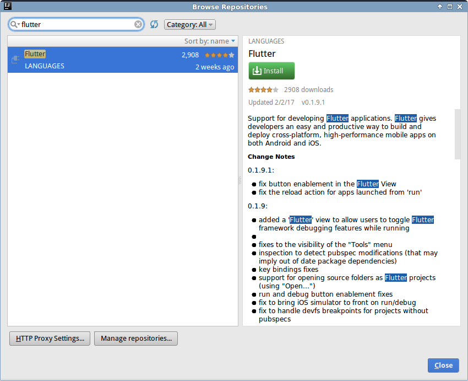468x381 pixels.
Task: Click the '0.1.9:' version heading
Action: pyautogui.click(x=258, y=206)
